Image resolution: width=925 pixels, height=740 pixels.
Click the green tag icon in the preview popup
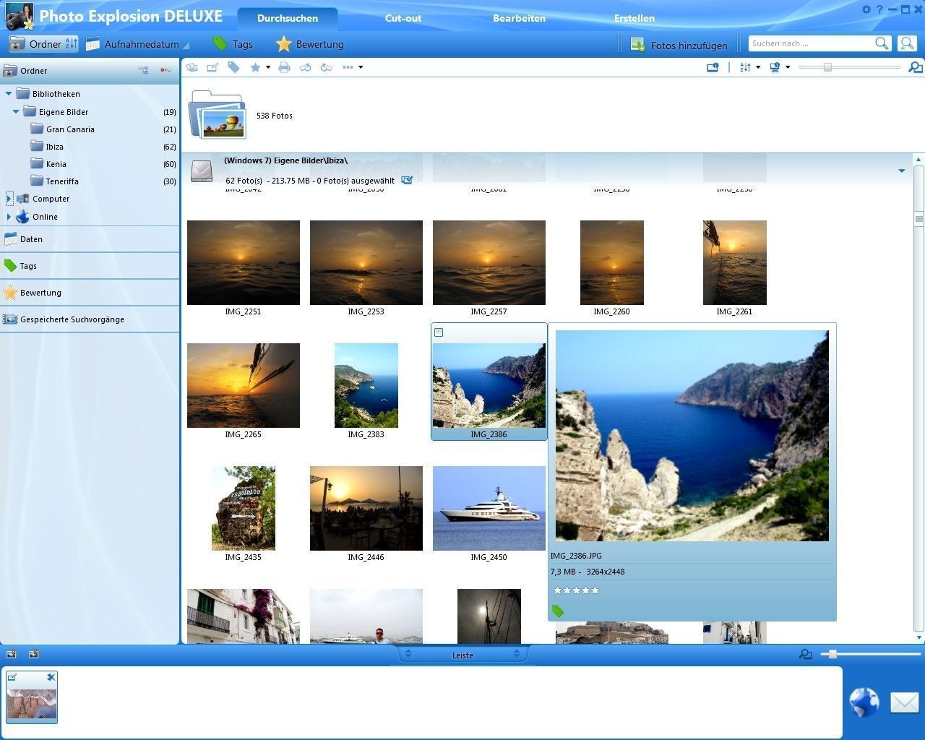[557, 611]
